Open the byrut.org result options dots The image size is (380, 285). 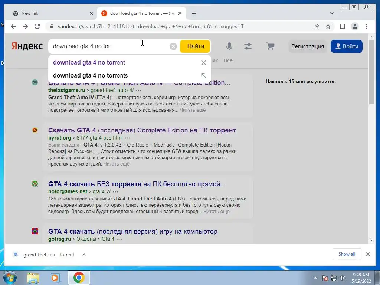128,138
